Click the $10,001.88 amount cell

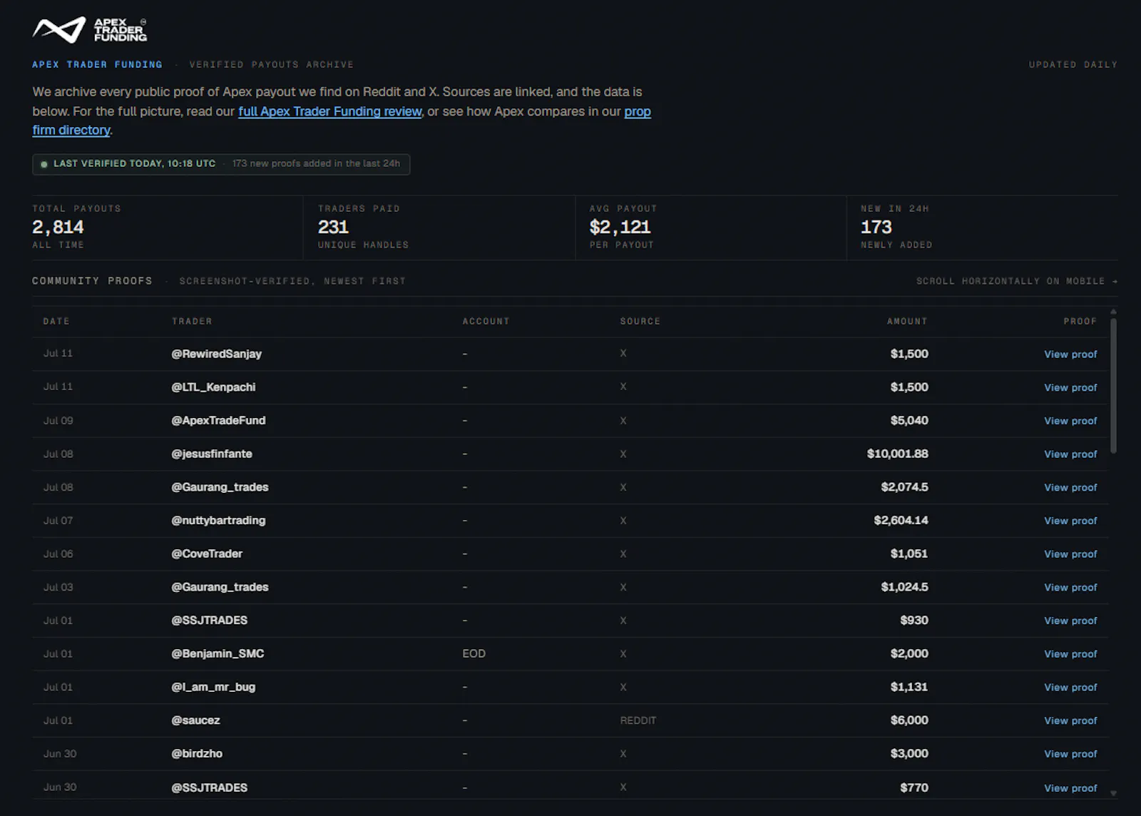point(898,454)
